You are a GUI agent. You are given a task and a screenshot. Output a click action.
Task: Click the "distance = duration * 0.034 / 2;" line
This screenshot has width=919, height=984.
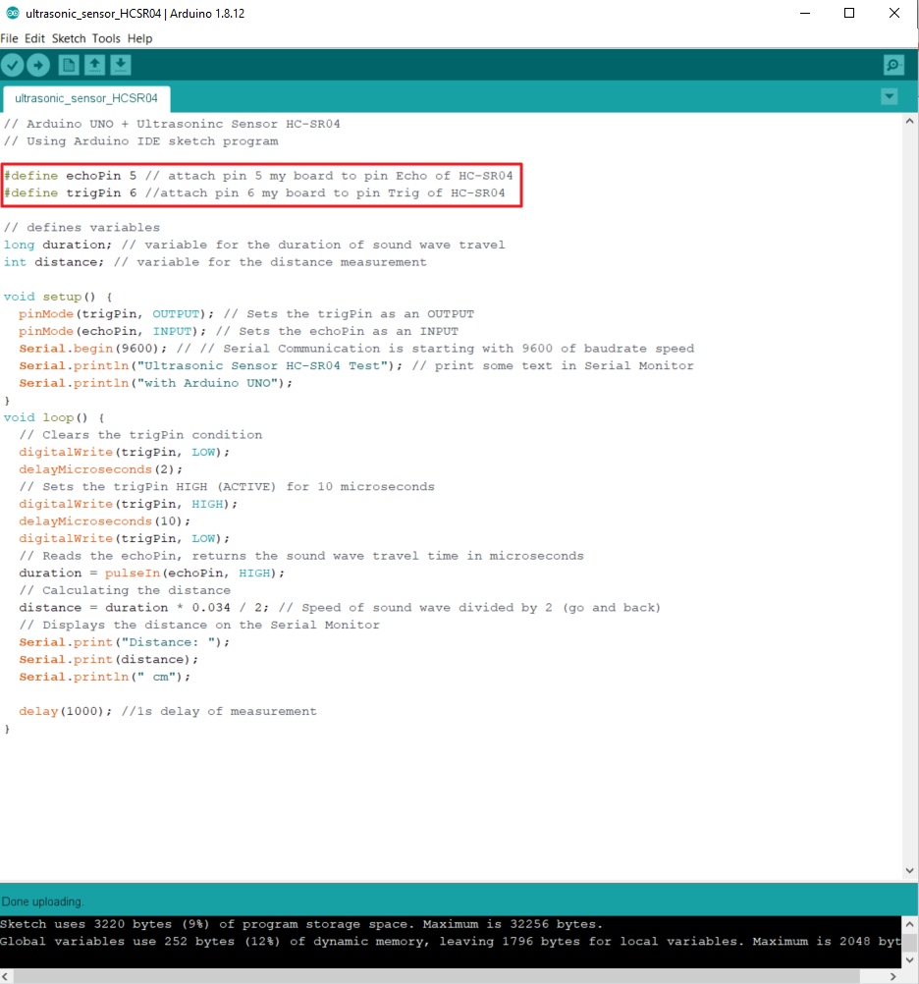[x=340, y=608]
